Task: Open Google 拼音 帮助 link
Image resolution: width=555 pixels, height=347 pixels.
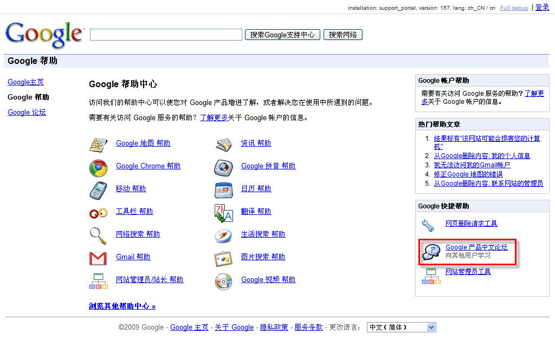Action: (268, 166)
